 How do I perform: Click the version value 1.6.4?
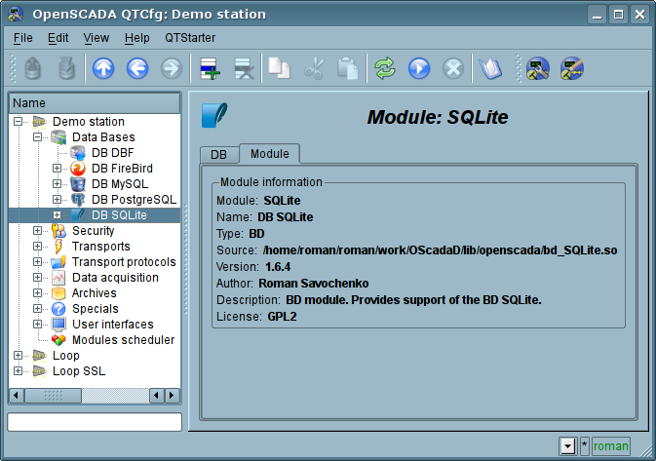point(278,267)
